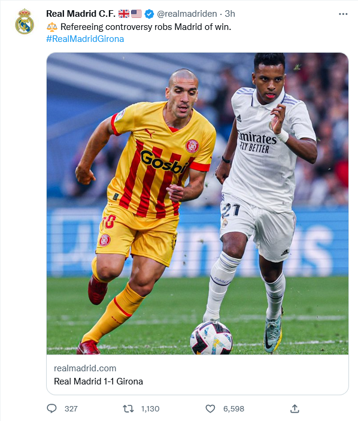Image resolution: width=358 pixels, height=421 pixels.
Task: Click the retweet arrows icon
Action: coord(128,408)
